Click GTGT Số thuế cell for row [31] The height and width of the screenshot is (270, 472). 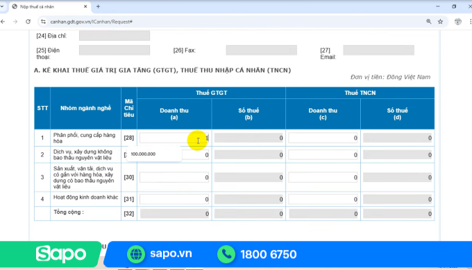pyautogui.click(x=248, y=199)
